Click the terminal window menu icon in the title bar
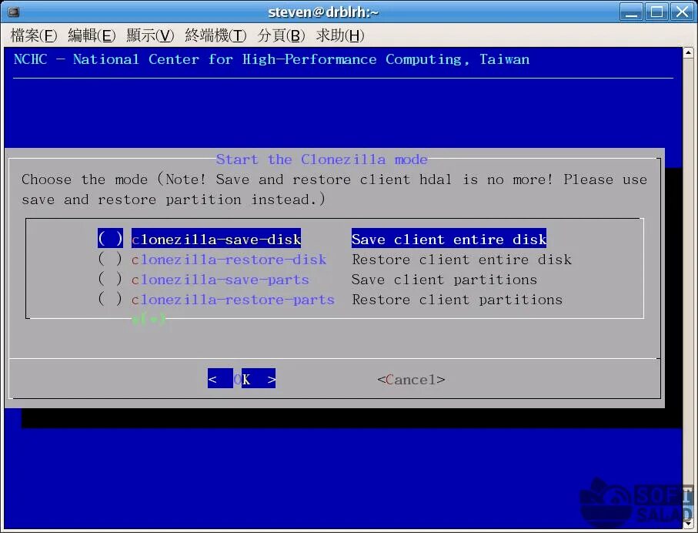The width and height of the screenshot is (698, 533). pos(14,12)
